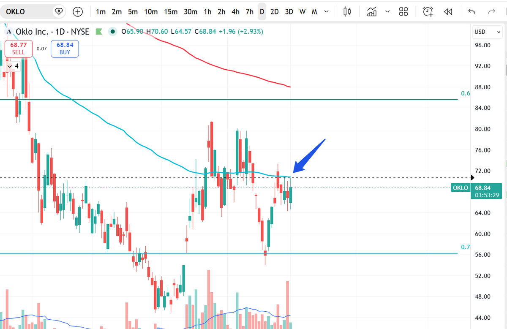The image size is (507, 329).
Task: Click the 68.77 SELL button
Action: pyautogui.click(x=18, y=49)
